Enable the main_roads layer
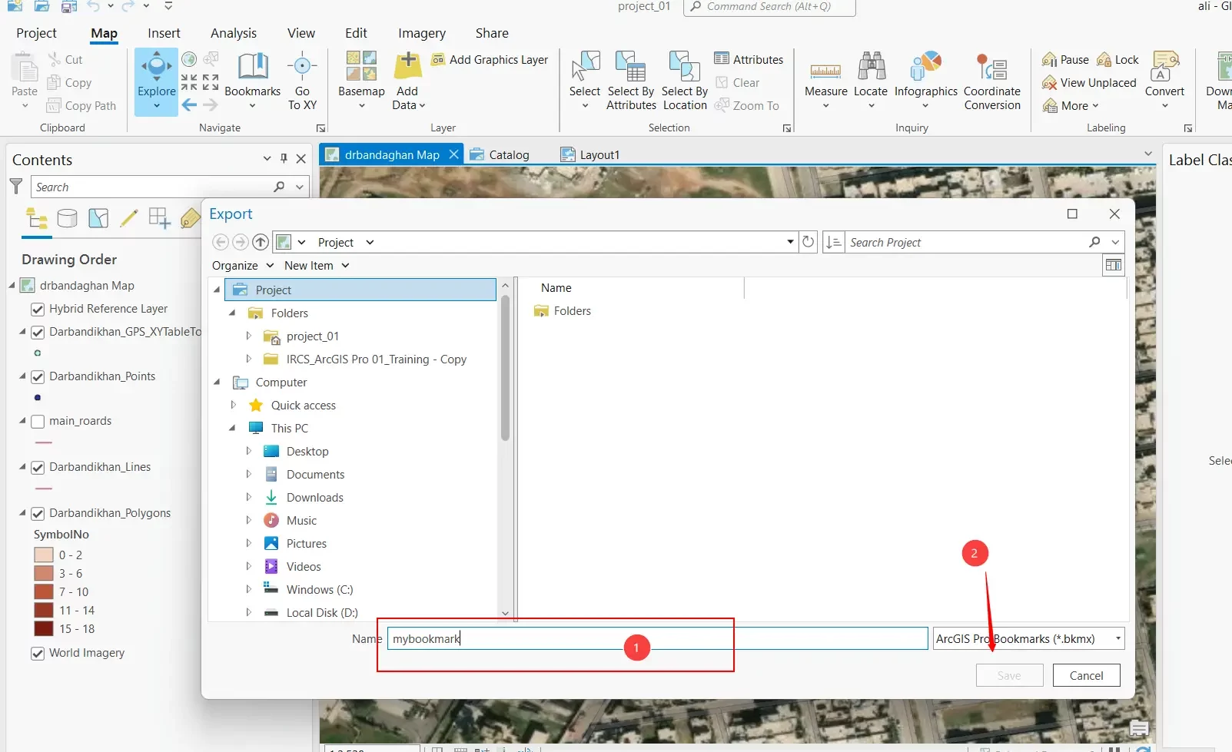Viewport: 1232px width, 752px height. pos(37,421)
